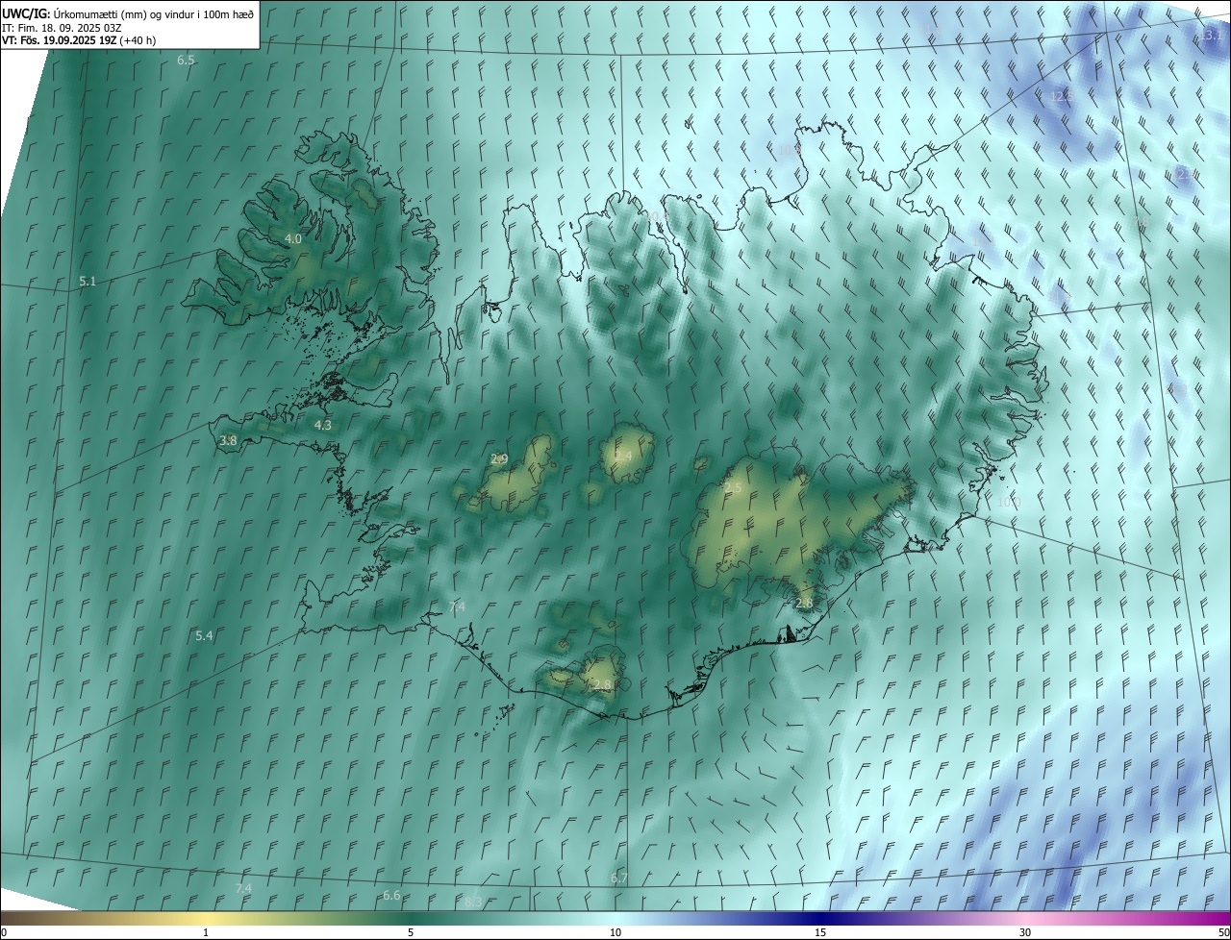1231x940 pixels.
Task: Click the precipitation color scale bar
Action: tap(615, 918)
